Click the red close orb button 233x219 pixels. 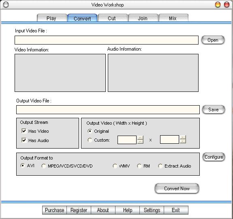pyautogui.click(x=227, y=4)
